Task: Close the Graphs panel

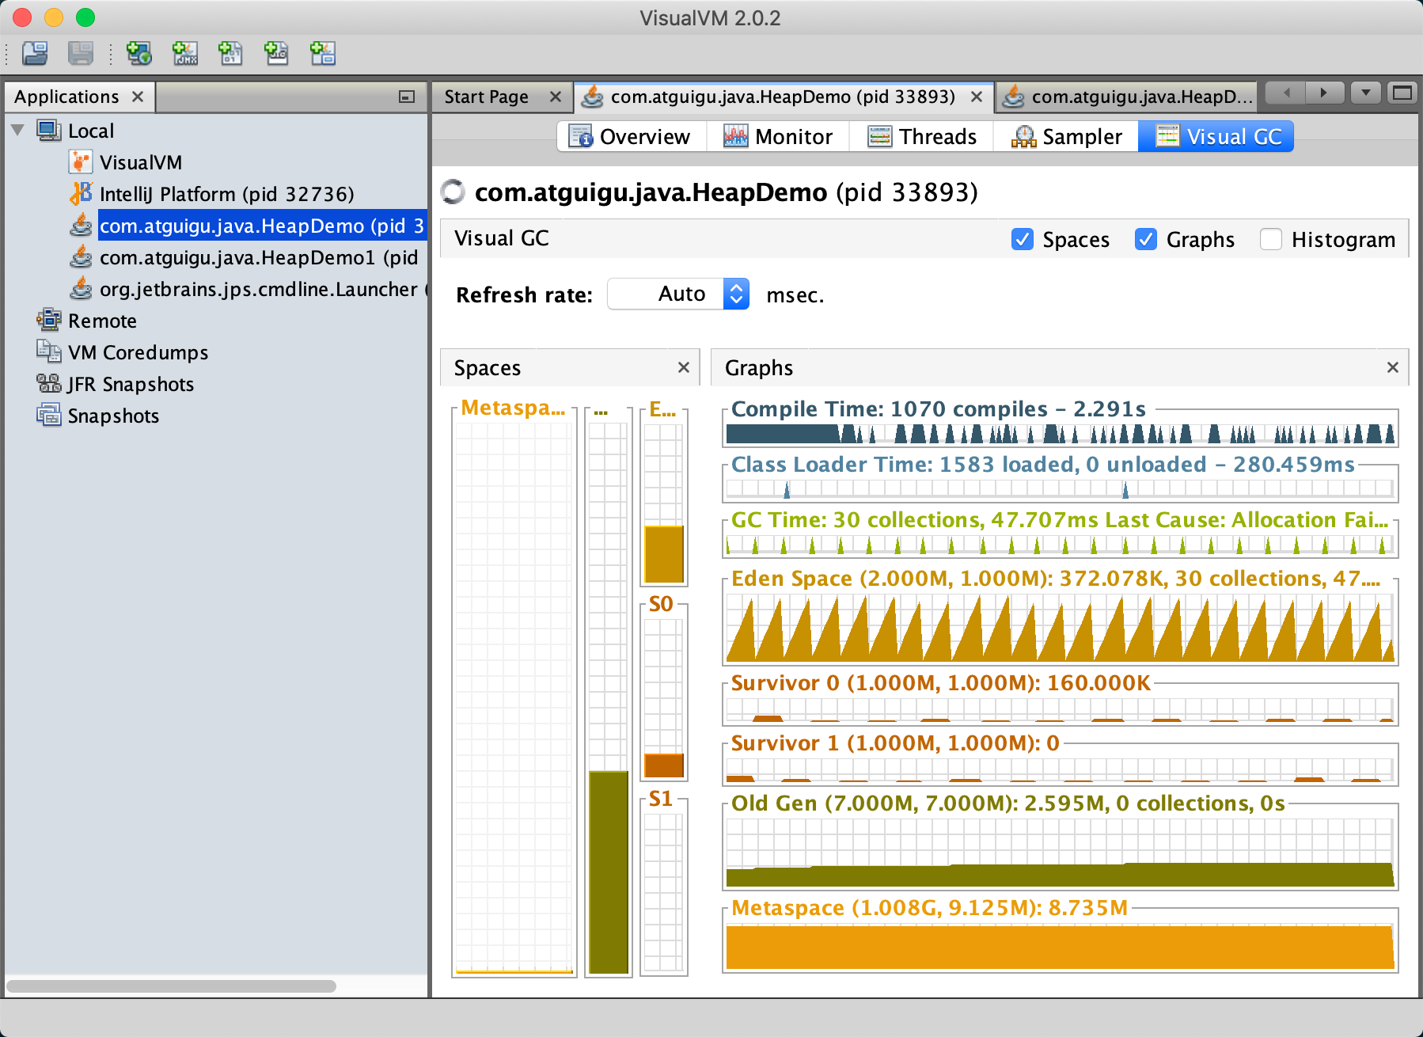Action: point(1393,367)
